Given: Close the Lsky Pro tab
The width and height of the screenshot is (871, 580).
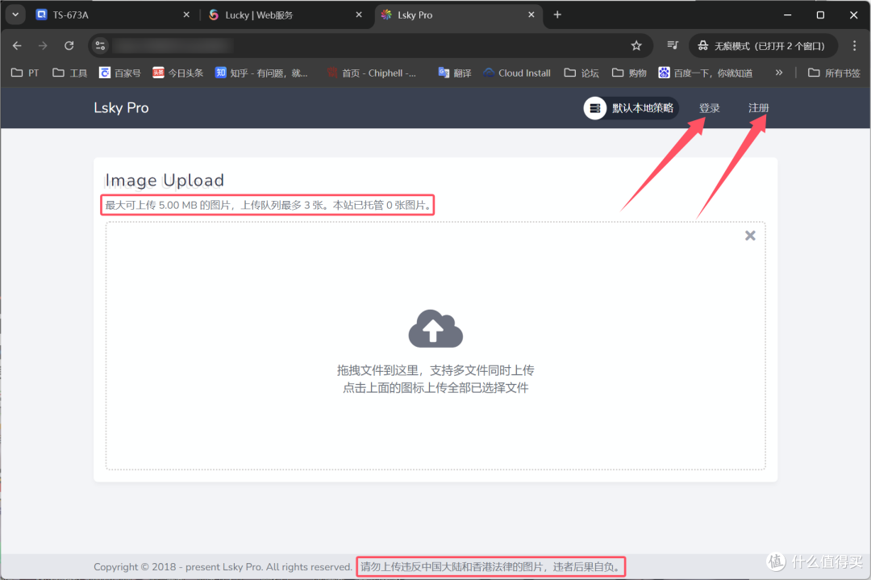Looking at the screenshot, I should click(531, 15).
